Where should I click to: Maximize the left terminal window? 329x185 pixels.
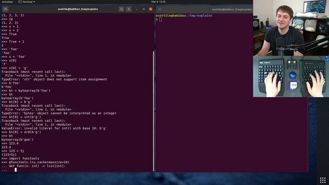tap(143, 9)
